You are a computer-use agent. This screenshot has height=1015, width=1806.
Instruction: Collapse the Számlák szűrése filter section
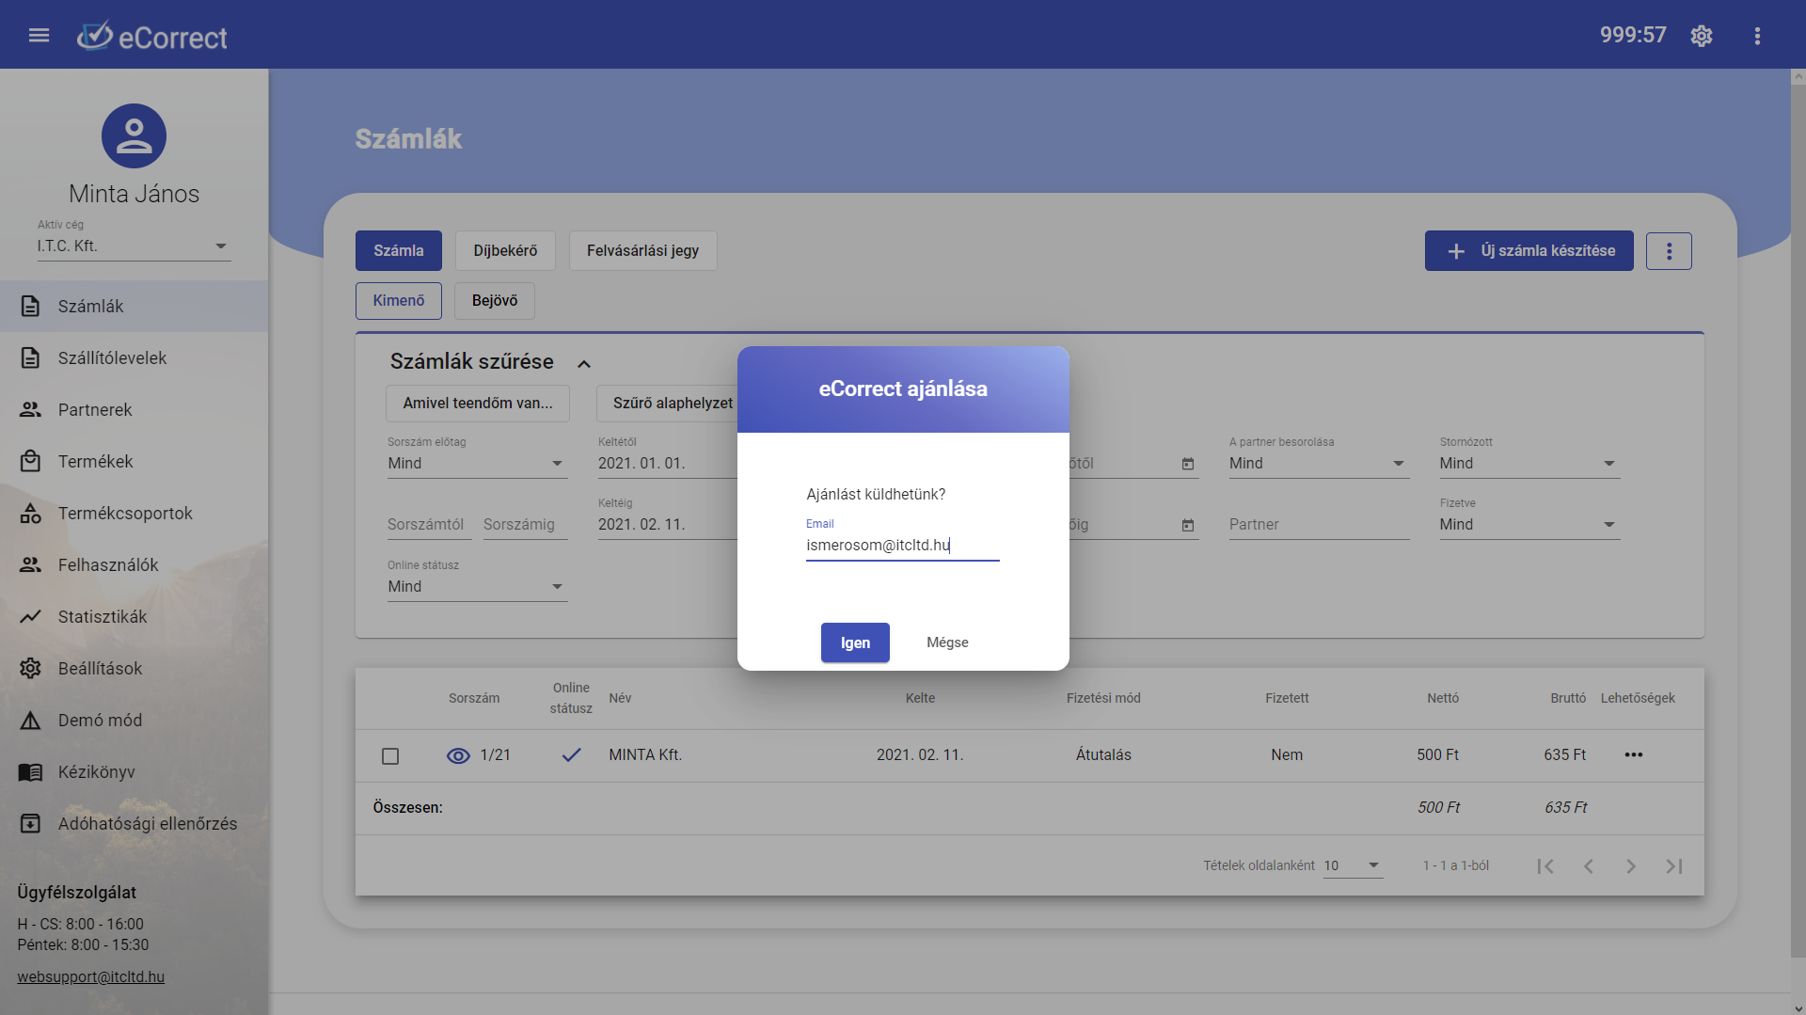[584, 363]
